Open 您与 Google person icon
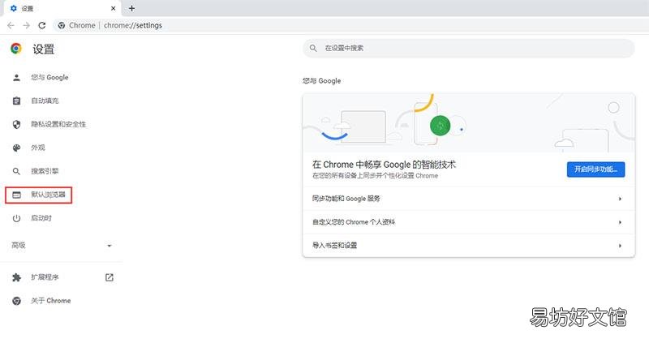The height and width of the screenshot is (343, 649). coord(16,77)
